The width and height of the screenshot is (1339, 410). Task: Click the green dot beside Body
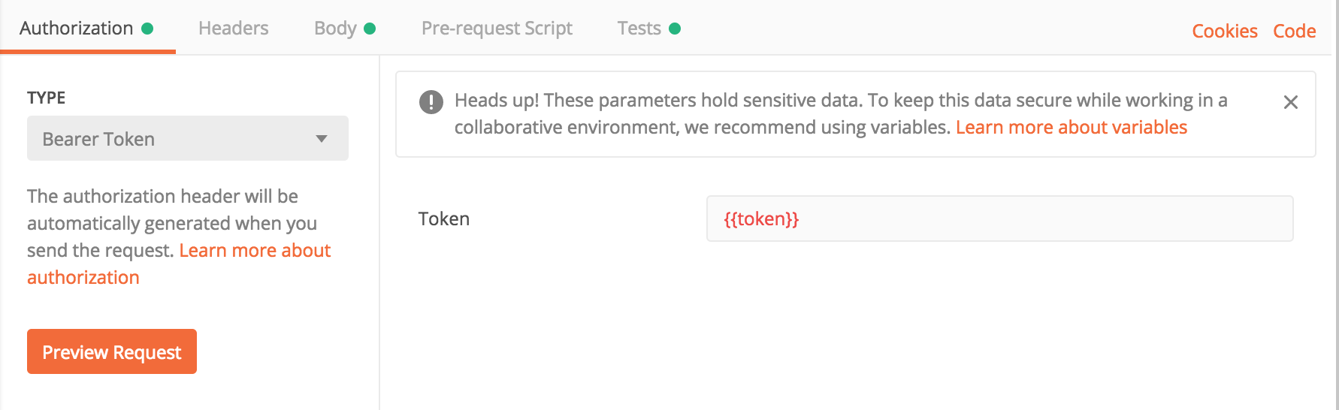[x=370, y=29]
